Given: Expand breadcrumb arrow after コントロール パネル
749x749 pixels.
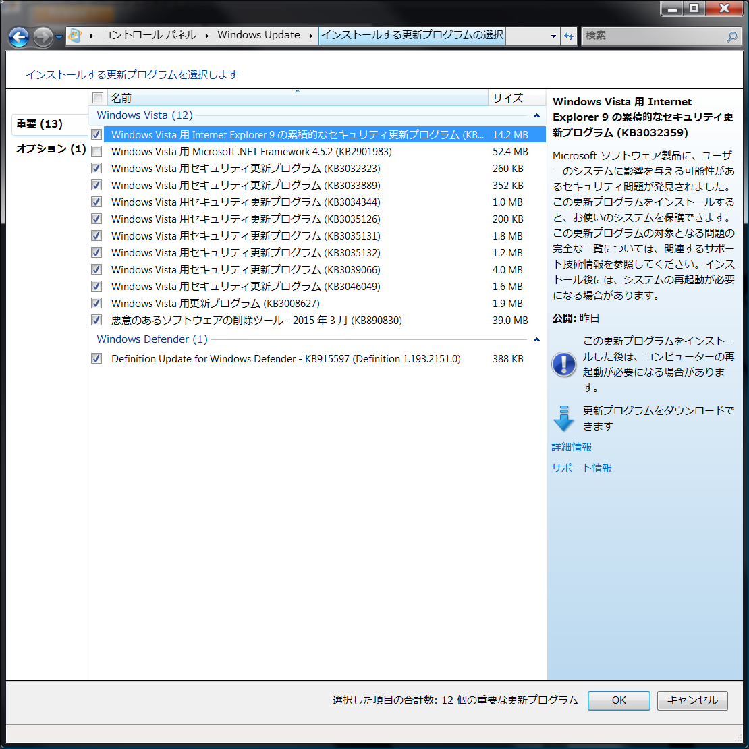Looking at the screenshot, I should (207, 36).
